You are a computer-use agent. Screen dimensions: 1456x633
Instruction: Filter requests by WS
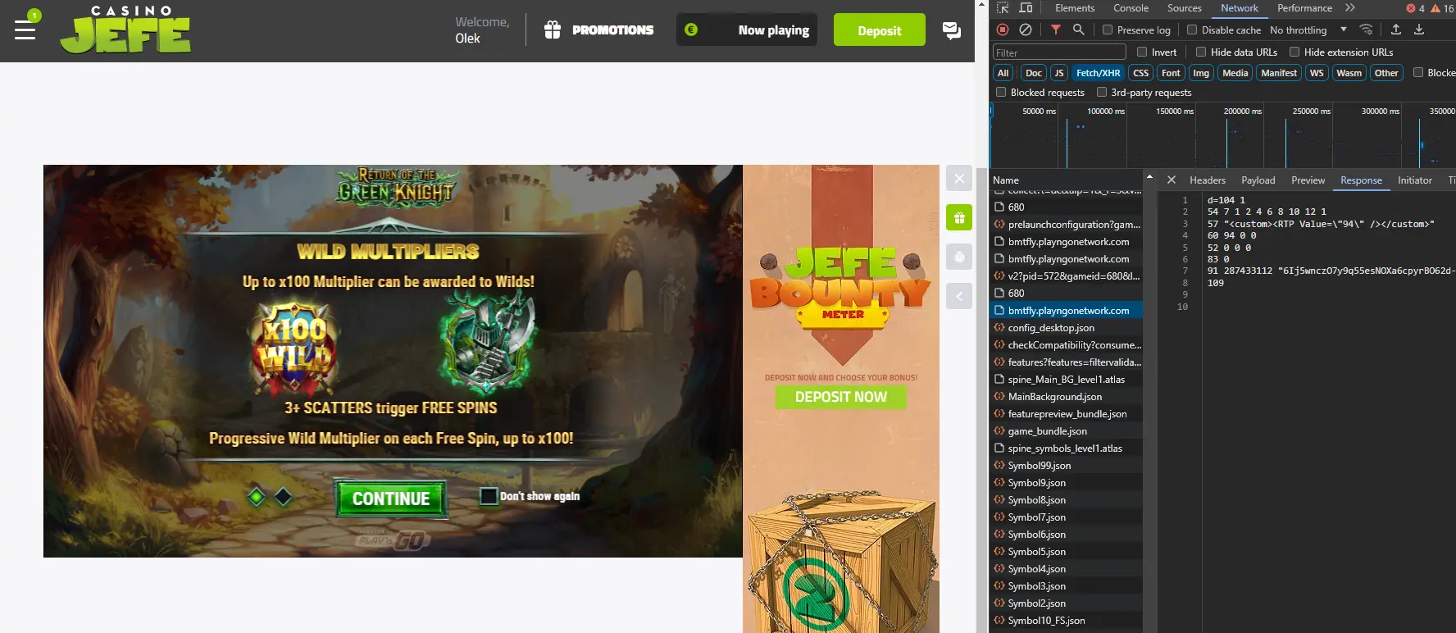(1317, 73)
